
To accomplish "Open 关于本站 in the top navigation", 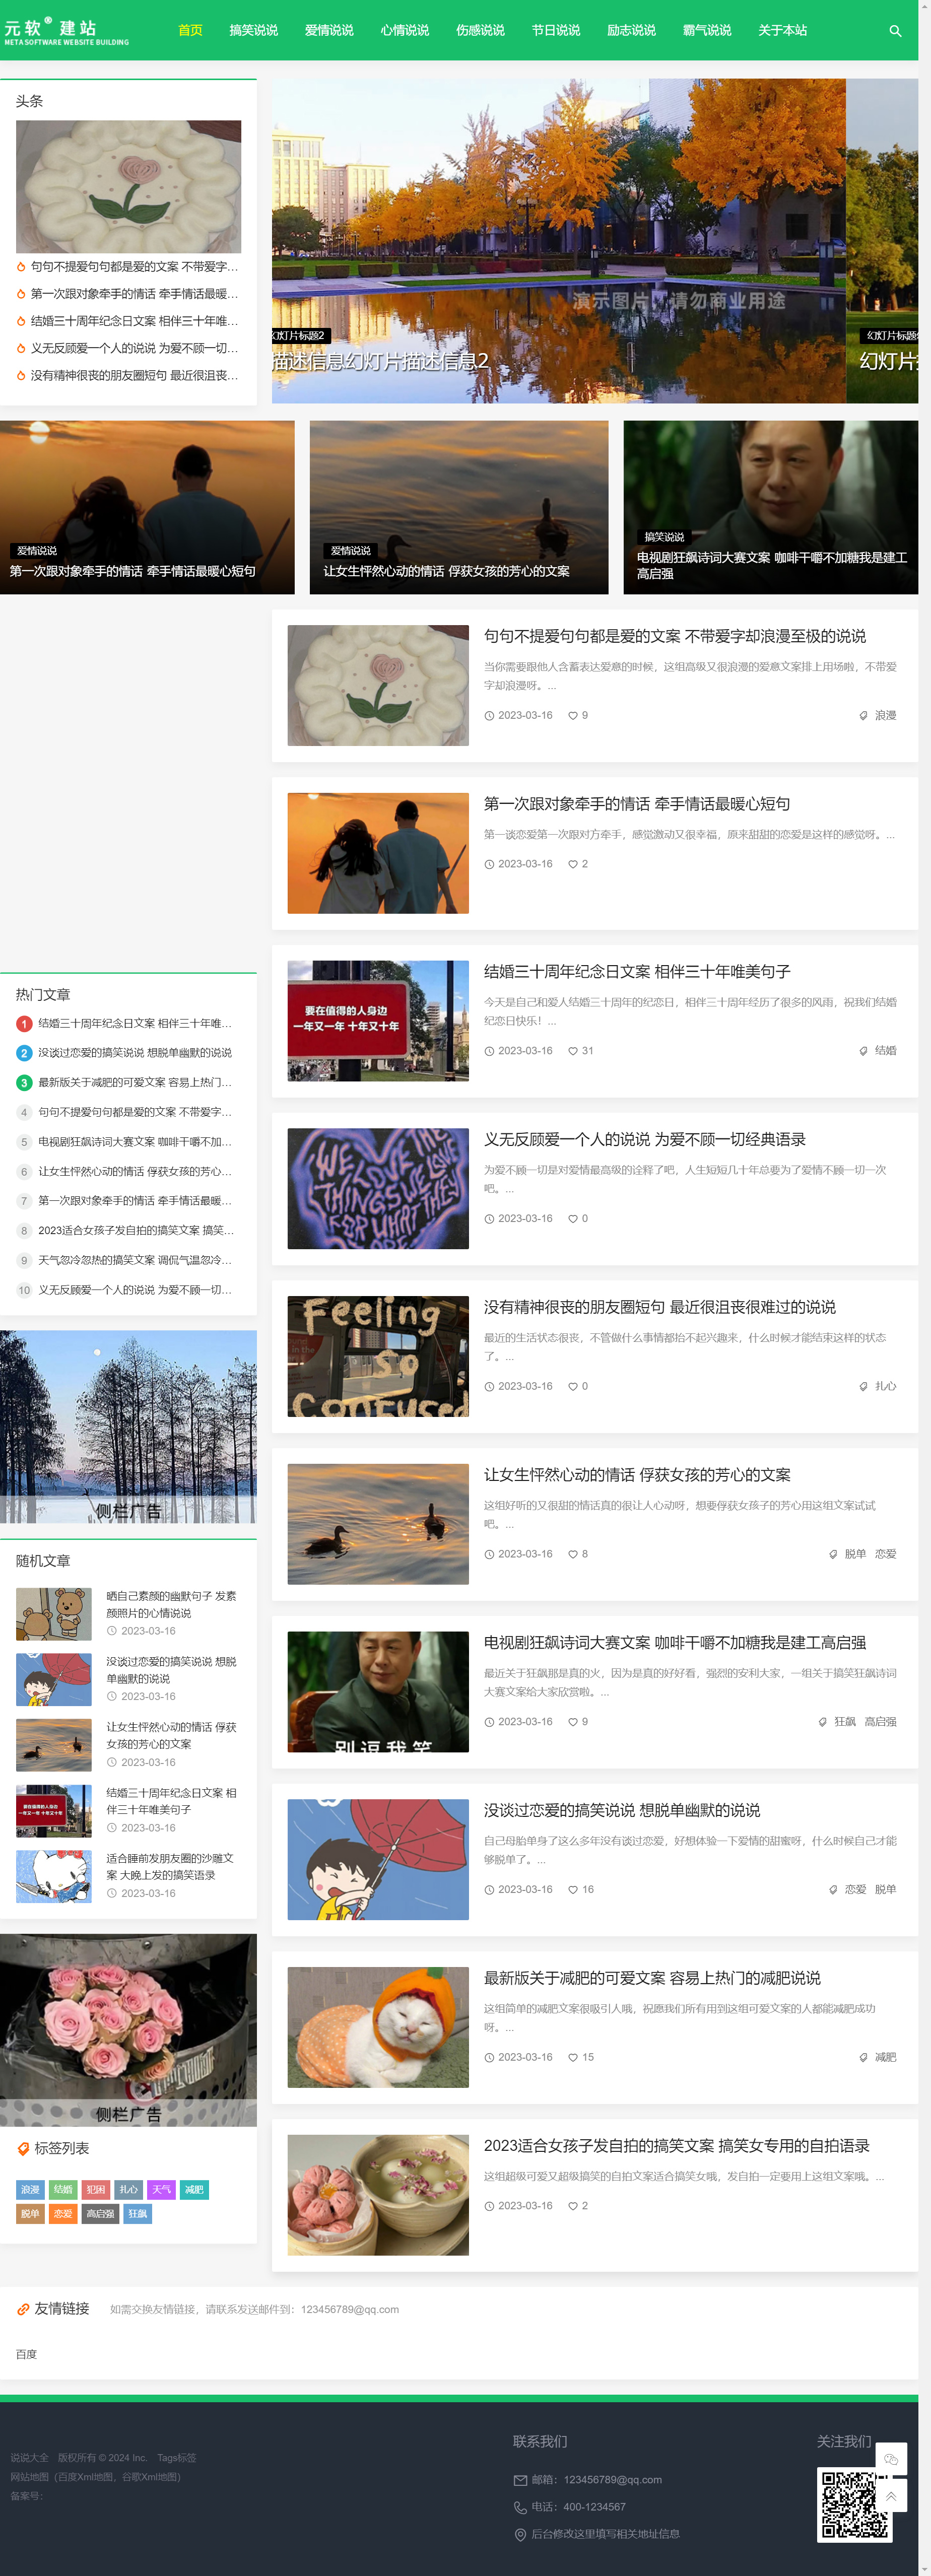I will point(782,30).
